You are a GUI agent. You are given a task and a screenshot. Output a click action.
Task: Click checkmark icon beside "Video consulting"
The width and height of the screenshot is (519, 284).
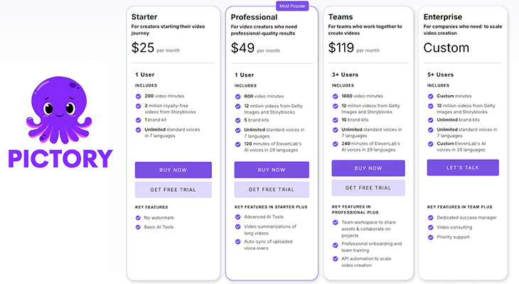tap(431, 227)
